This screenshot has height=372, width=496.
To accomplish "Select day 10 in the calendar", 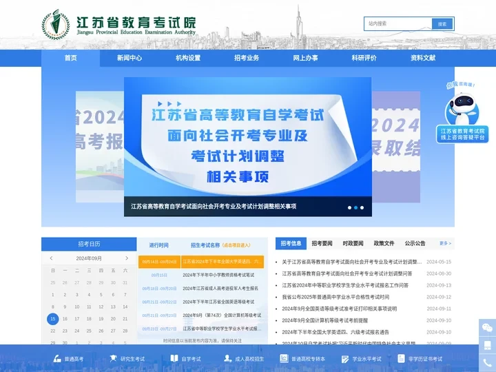I will point(77,307).
